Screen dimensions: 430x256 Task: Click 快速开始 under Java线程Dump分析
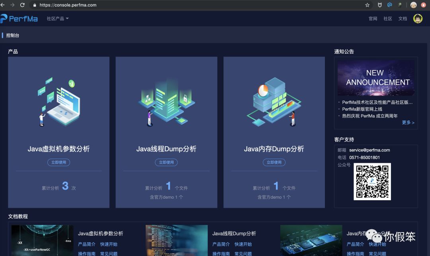pos(243,244)
